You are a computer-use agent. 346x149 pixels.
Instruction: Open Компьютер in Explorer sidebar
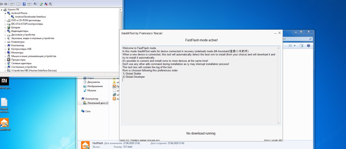pyautogui.click(x=92, y=99)
